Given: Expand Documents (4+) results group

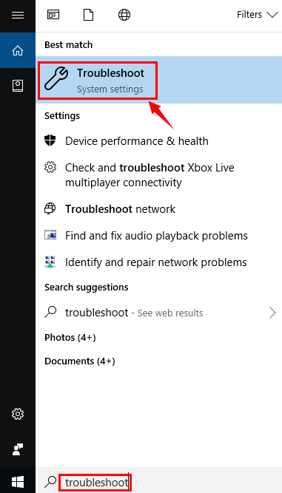Looking at the screenshot, I should [80, 361].
